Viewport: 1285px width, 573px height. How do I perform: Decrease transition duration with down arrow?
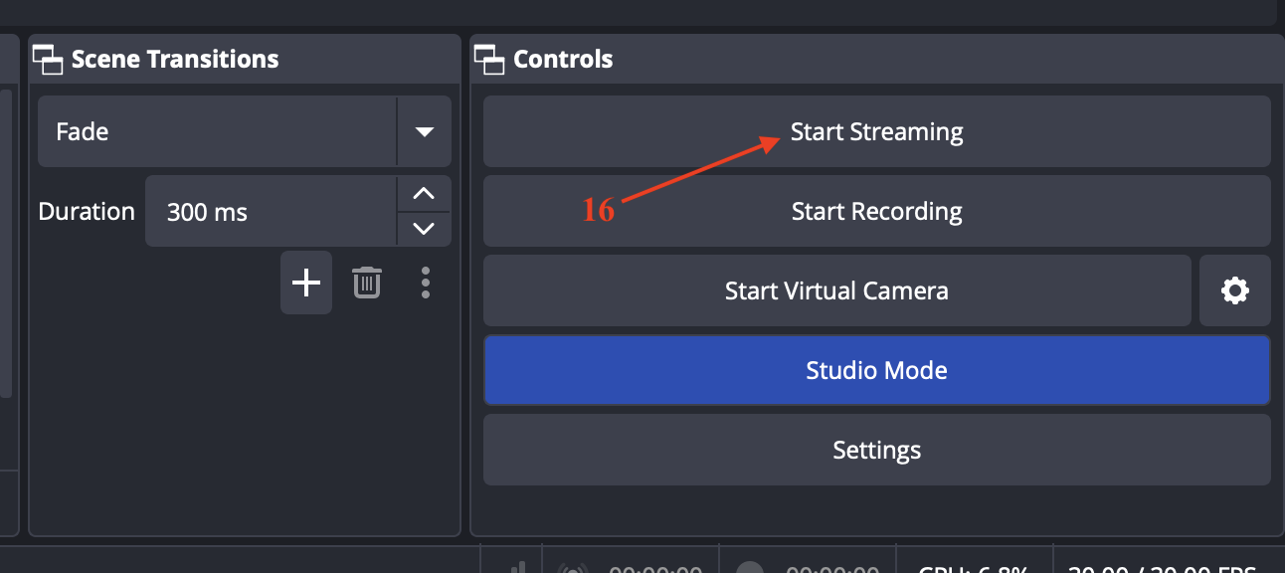point(424,228)
